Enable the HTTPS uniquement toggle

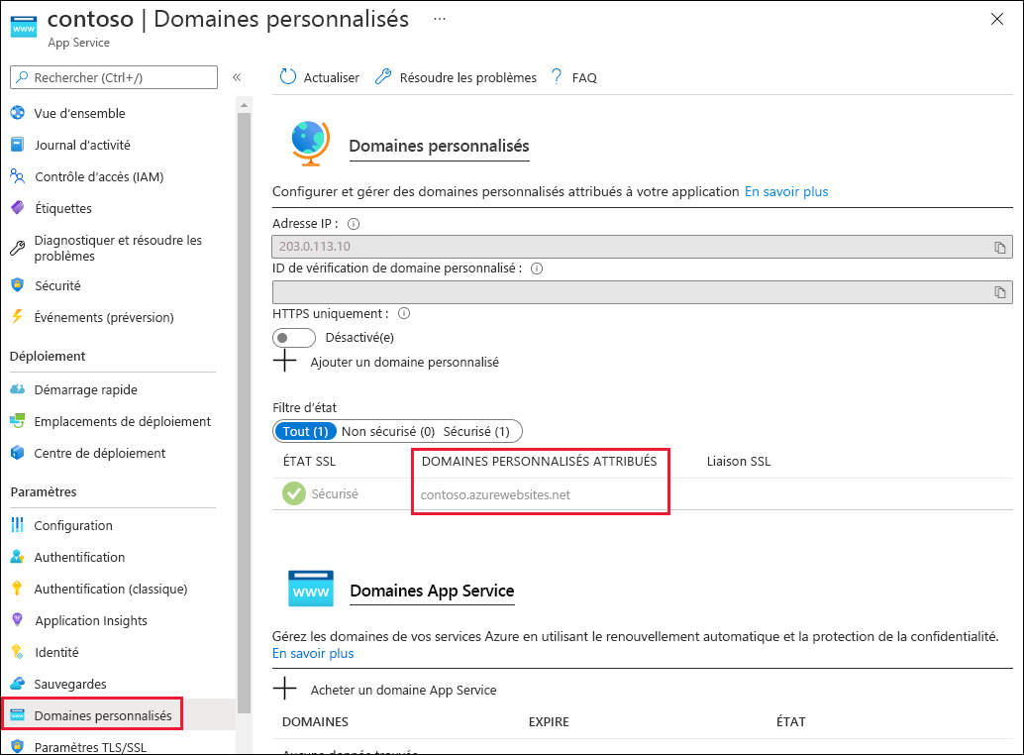[x=293, y=337]
